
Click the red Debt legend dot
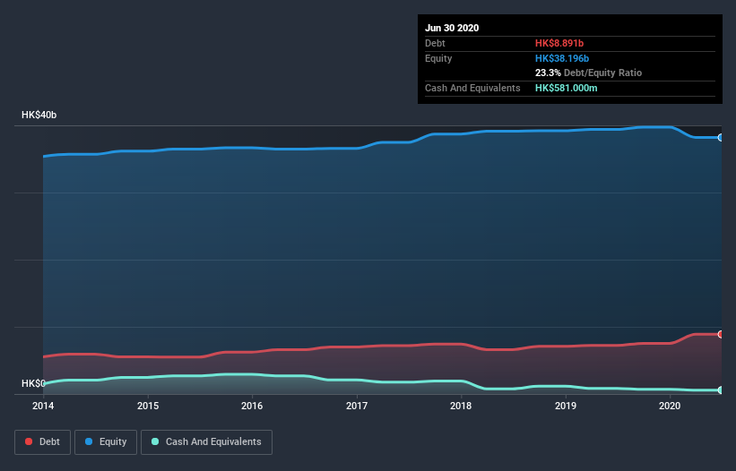tap(29, 441)
